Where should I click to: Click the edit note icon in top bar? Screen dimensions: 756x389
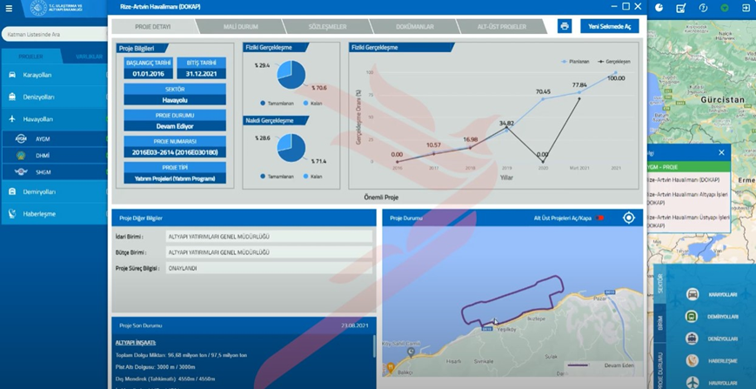pyautogui.click(x=681, y=8)
